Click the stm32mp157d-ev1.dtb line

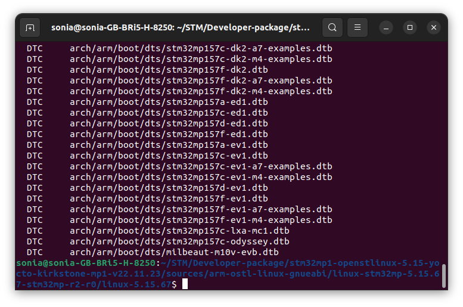147,188
